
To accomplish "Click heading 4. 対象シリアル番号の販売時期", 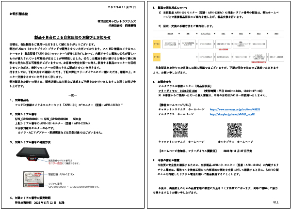I will pyautogui.click(x=30, y=198).
